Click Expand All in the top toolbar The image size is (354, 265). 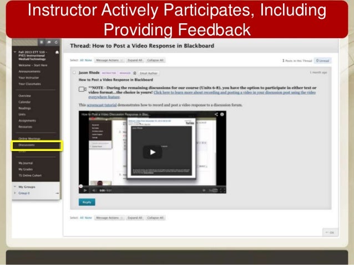pyautogui.click(x=135, y=60)
